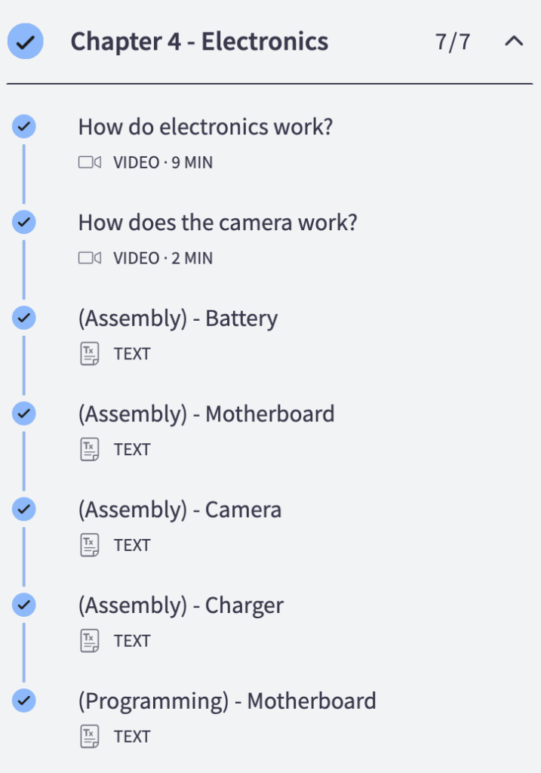Click the 7/7 progress counter
The width and height of the screenshot is (541, 773).
[x=453, y=42]
